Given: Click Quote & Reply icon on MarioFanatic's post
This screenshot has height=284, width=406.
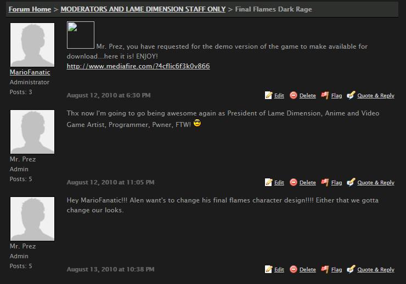Looking at the screenshot, I should (351, 95).
